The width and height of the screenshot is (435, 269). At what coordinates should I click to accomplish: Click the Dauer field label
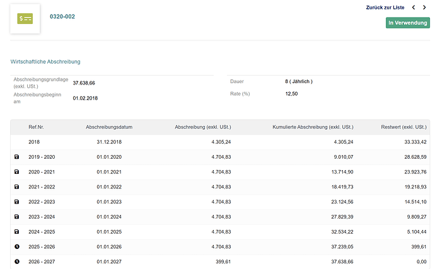coord(236,81)
